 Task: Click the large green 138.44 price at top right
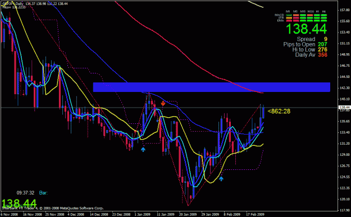click(x=307, y=29)
